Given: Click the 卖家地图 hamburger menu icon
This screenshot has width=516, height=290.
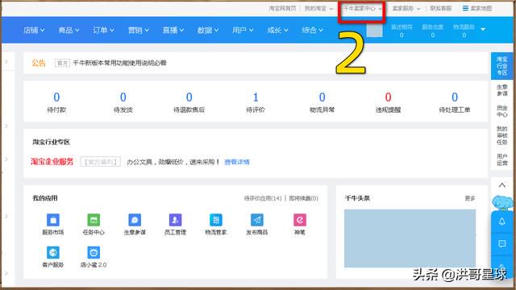Looking at the screenshot, I should coord(465,8).
